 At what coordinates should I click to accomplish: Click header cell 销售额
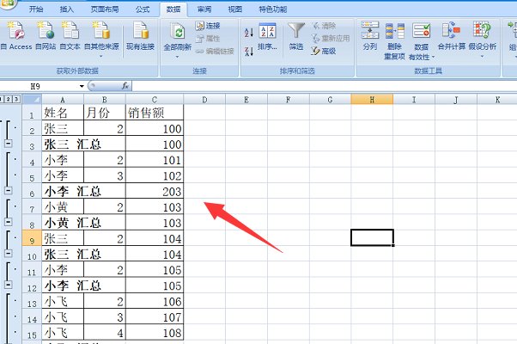(x=155, y=113)
